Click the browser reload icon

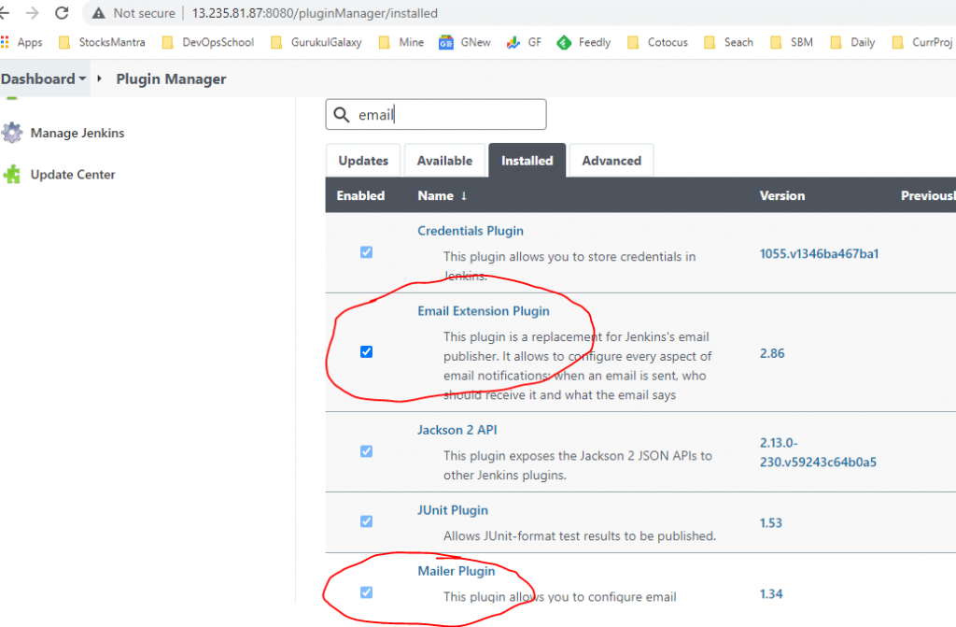point(62,13)
